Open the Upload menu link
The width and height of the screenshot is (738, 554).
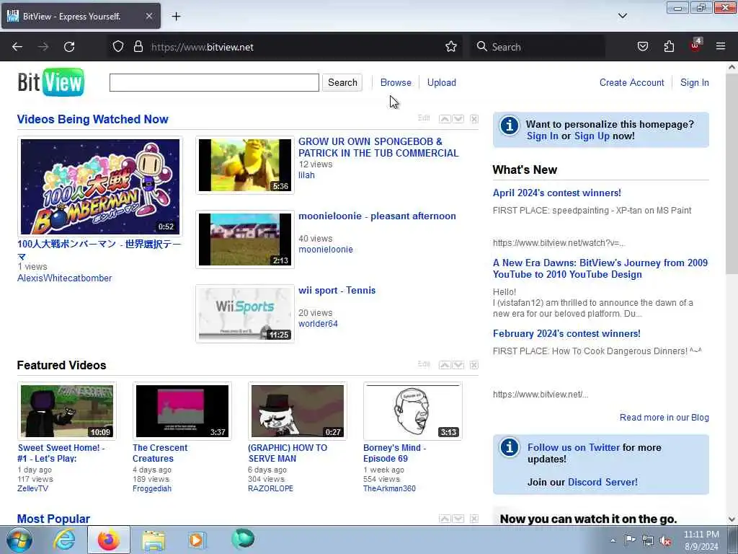[442, 82]
